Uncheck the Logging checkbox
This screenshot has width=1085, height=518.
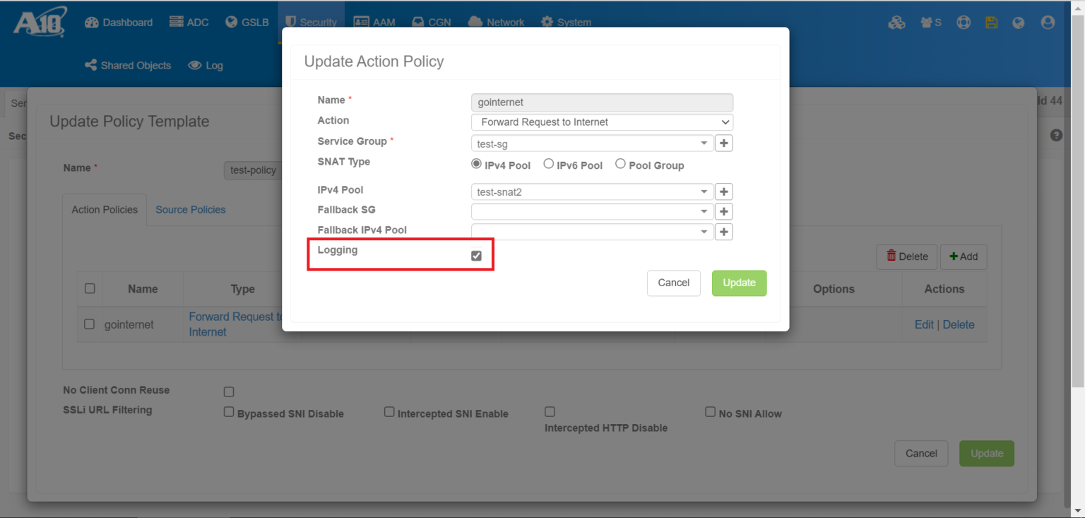pyautogui.click(x=475, y=255)
